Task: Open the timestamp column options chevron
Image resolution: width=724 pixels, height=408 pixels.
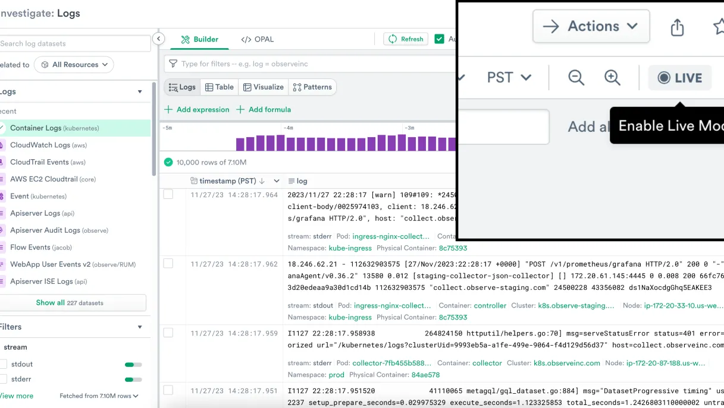Action: pos(277,181)
